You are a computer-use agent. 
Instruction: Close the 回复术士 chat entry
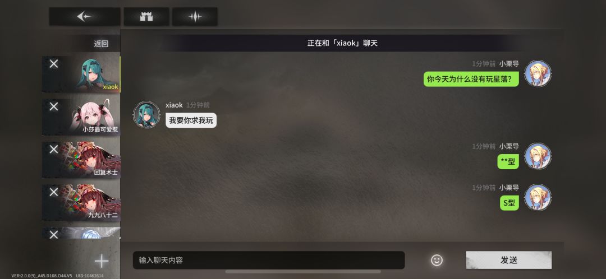[x=54, y=149]
